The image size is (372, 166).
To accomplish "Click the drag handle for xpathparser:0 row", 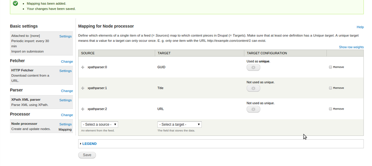I will [83, 67].
